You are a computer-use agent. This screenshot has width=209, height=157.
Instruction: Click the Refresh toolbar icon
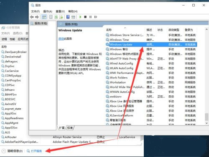pos(56,17)
